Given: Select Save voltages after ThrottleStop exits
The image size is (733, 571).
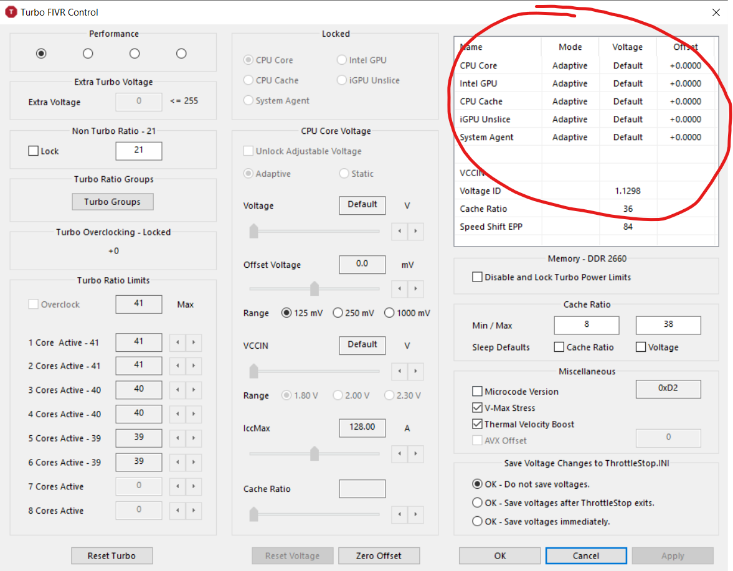Looking at the screenshot, I should pyautogui.click(x=477, y=503).
